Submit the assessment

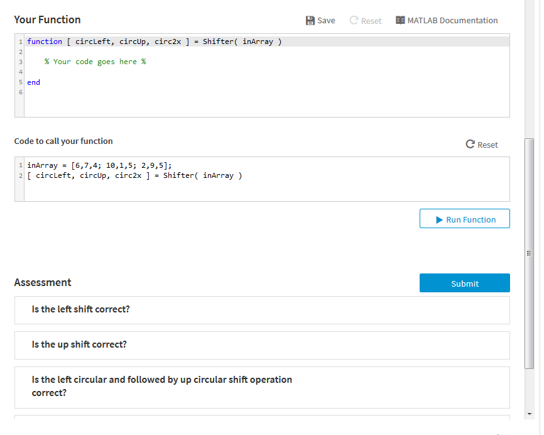(x=464, y=283)
